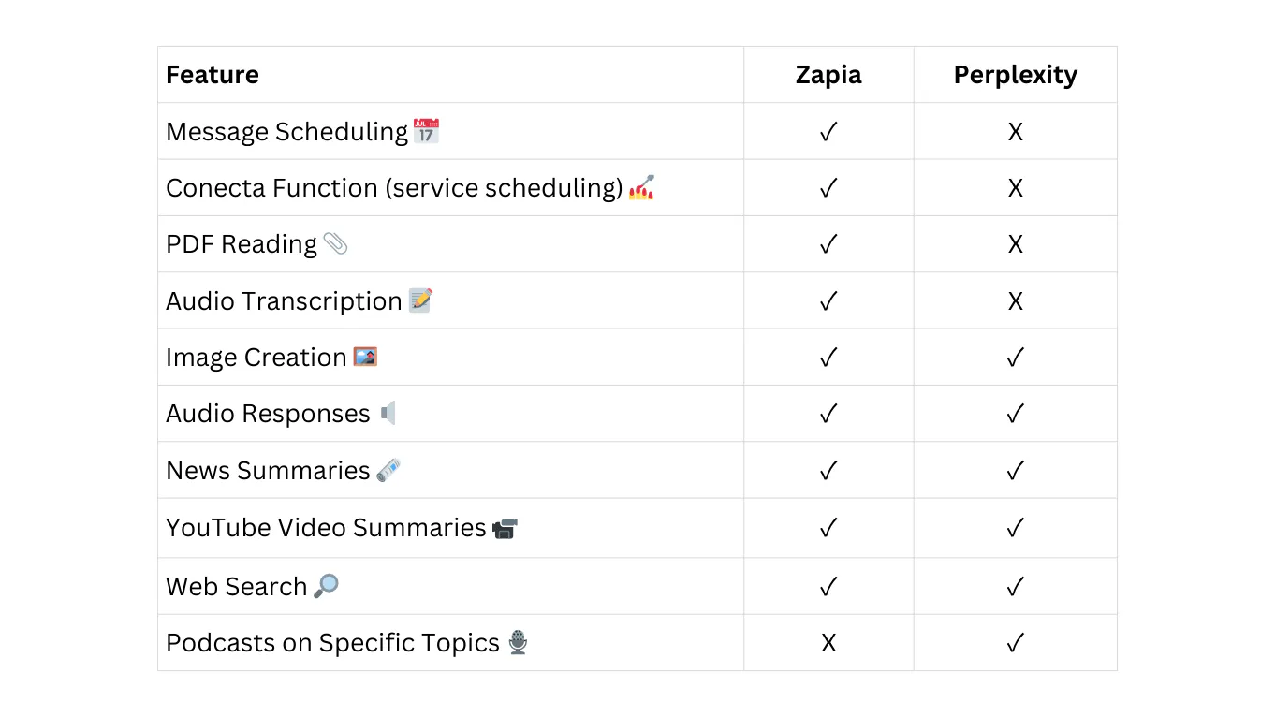Click the picture icon next to Image Creation
Image resolution: width=1275 pixels, height=717 pixels.
pyautogui.click(x=365, y=357)
